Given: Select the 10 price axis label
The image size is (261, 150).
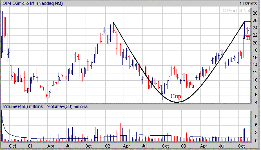Looking at the screenshot, I should pos(255,80).
